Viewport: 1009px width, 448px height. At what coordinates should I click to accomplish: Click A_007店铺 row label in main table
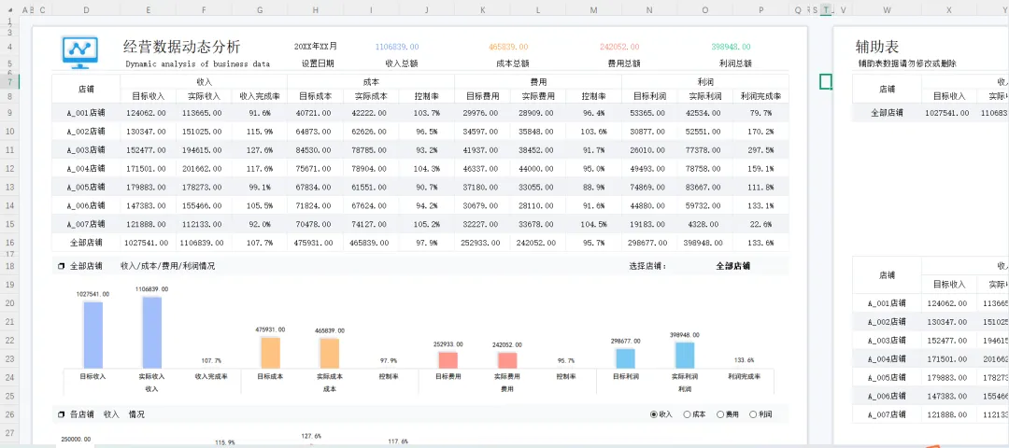point(86,224)
